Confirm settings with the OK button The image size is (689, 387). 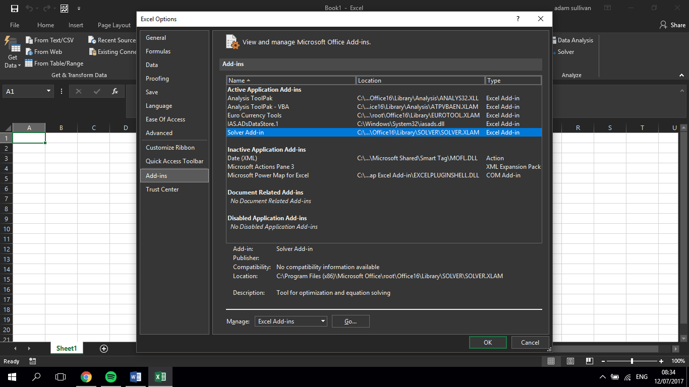[x=487, y=342]
